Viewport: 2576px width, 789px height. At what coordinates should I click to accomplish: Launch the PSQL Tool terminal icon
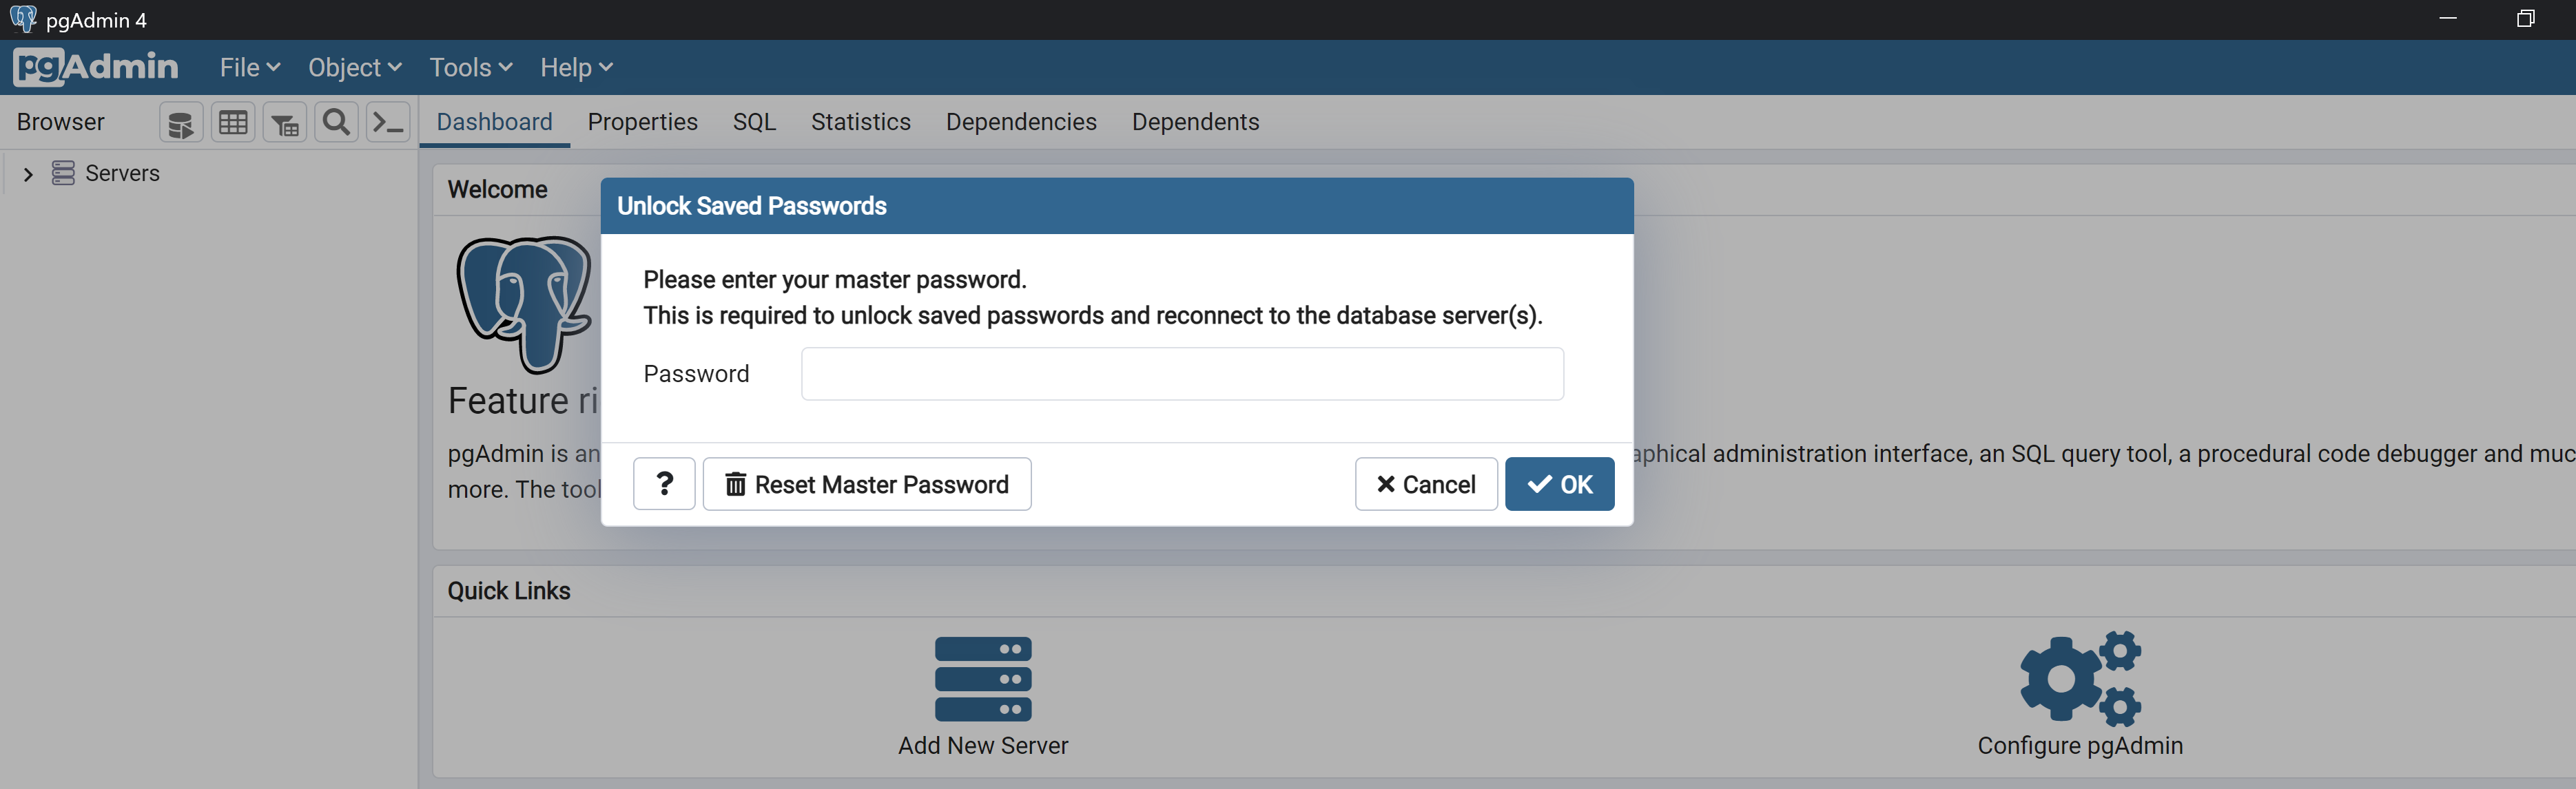388,123
